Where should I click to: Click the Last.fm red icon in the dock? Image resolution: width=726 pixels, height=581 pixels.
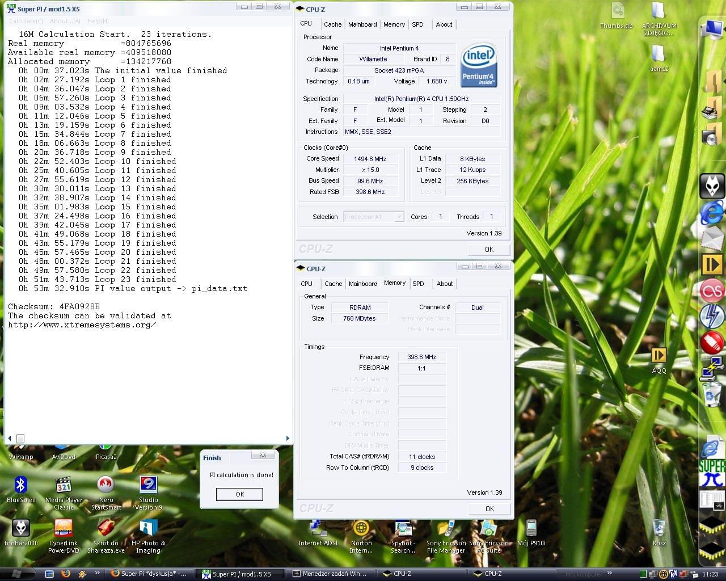pyautogui.click(x=712, y=291)
